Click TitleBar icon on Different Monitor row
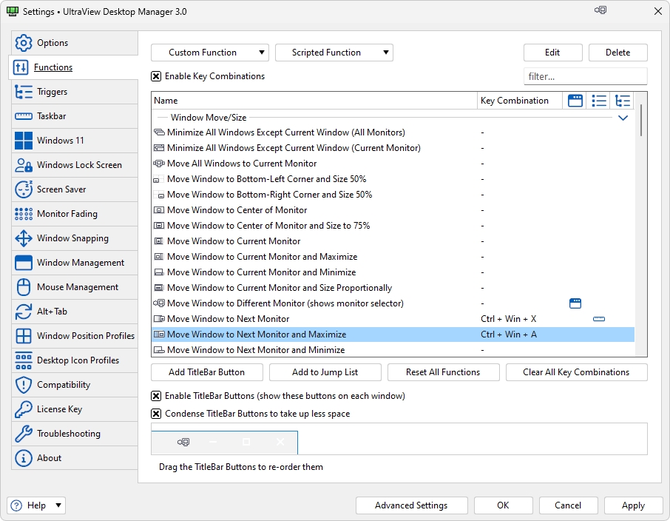The image size is (670, 521). 575,303
